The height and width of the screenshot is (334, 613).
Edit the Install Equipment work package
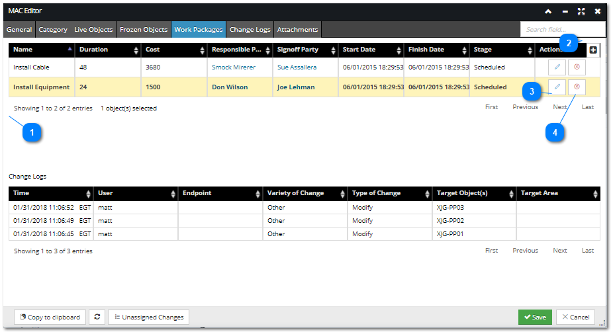[x=557, y=87]
